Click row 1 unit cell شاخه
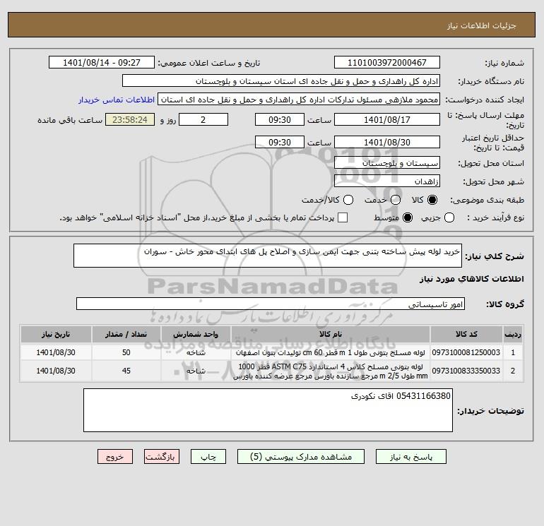This screenshot has height=526, width=544. (196, 352)
